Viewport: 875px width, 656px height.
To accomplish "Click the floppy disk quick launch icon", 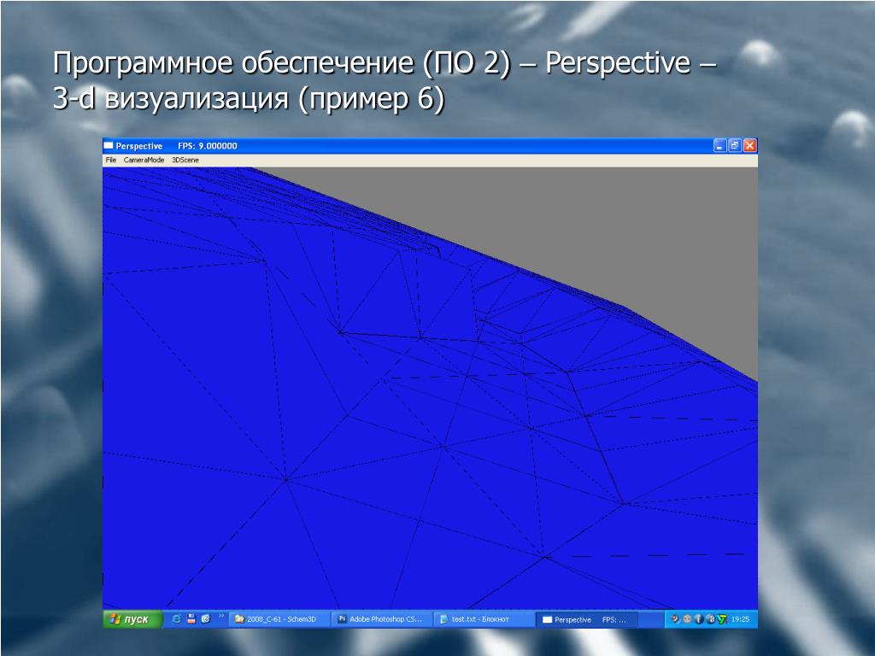I will [x=191, y=619].
